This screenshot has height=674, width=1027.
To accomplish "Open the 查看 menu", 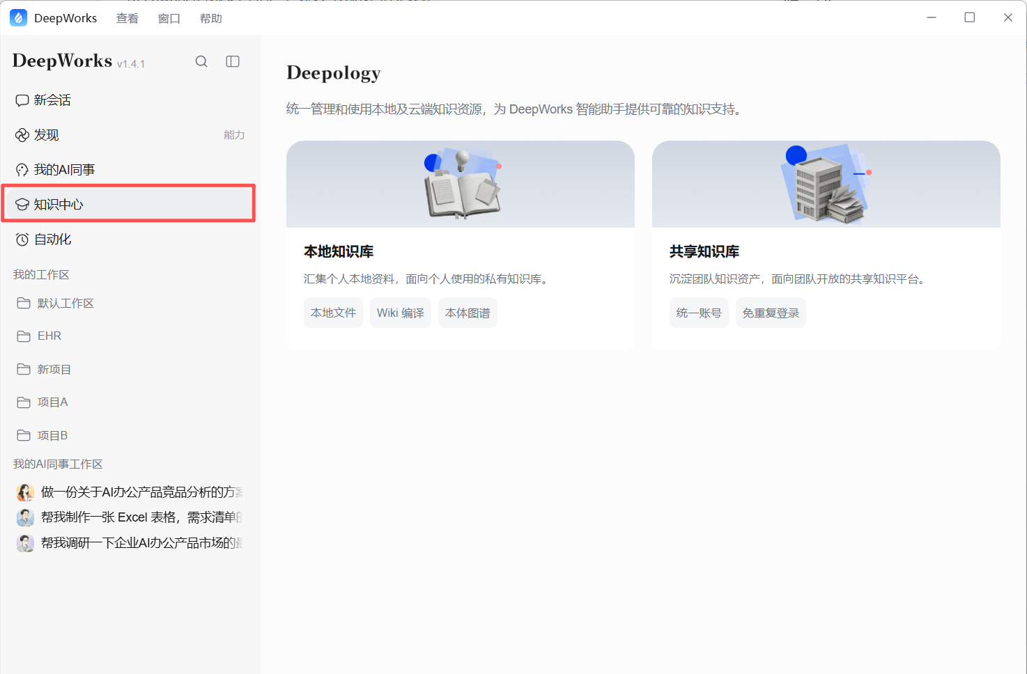I will (128, 18).
